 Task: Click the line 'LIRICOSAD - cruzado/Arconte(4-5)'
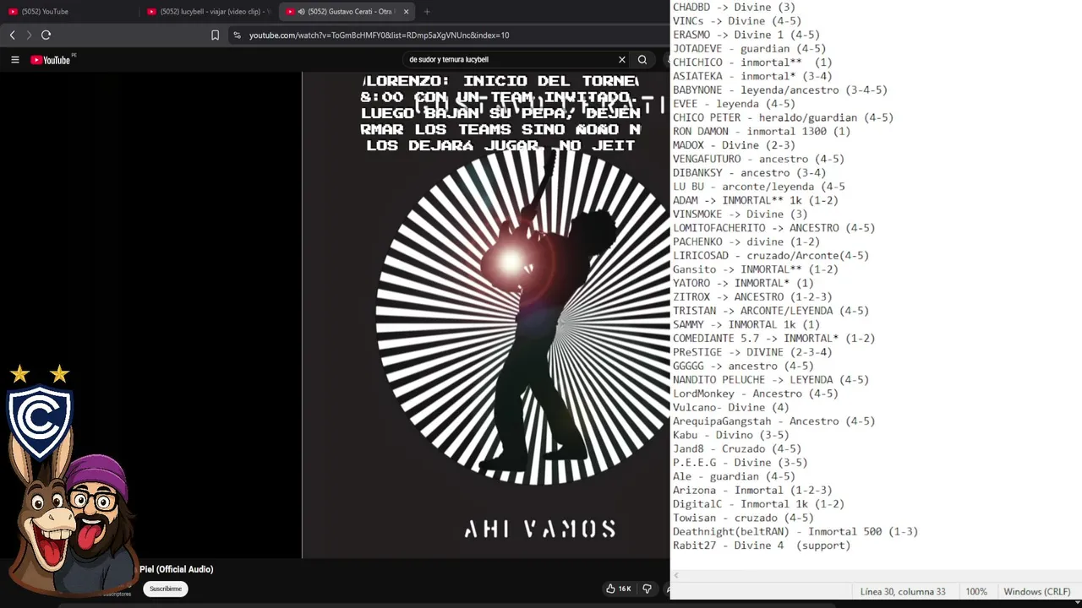coord(771,255)
